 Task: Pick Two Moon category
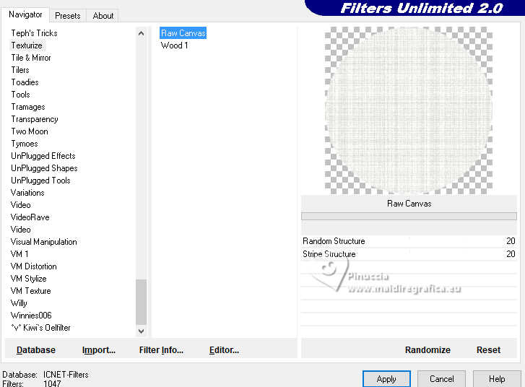coord(30,131)
